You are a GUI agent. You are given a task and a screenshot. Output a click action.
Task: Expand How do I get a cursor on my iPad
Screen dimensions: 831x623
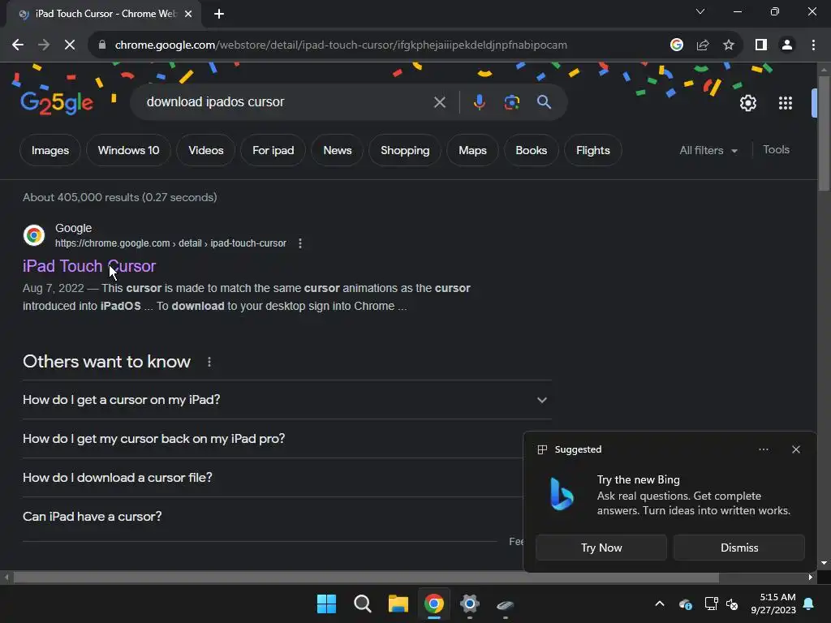pos(286,400)
